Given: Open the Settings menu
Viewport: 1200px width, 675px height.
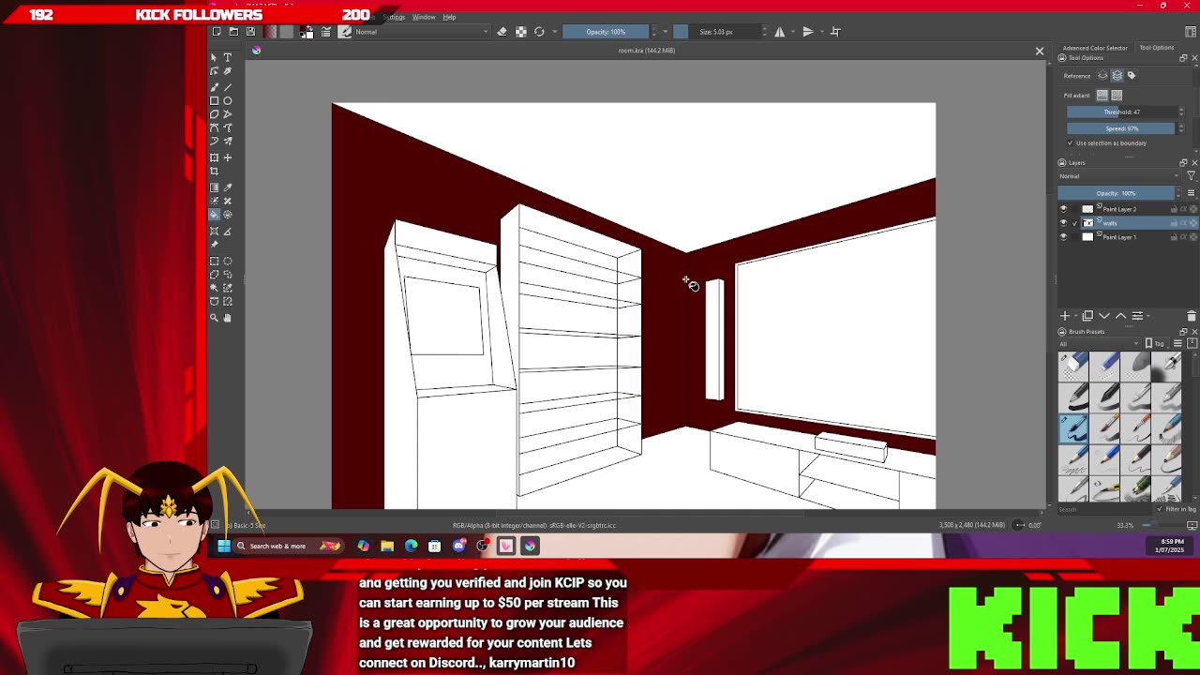Looking at the screenshot, I should 394,17.
